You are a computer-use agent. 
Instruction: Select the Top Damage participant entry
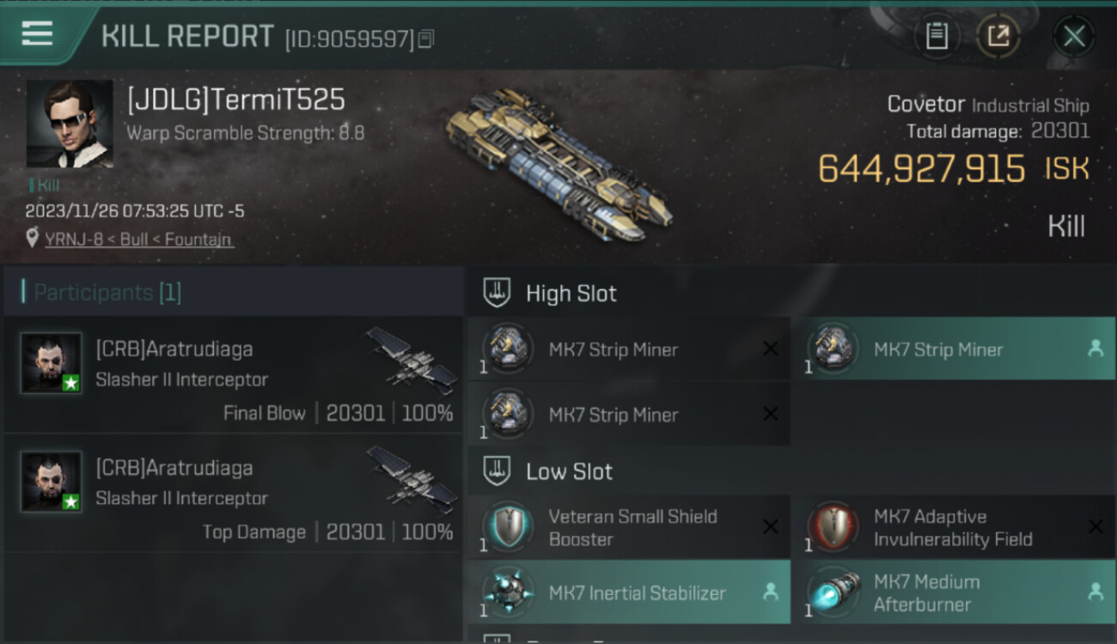(233, 493)
